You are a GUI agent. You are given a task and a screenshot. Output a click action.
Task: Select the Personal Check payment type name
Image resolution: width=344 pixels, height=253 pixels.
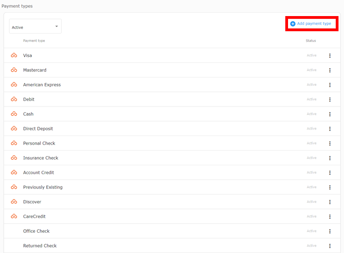tap(39, 143)
